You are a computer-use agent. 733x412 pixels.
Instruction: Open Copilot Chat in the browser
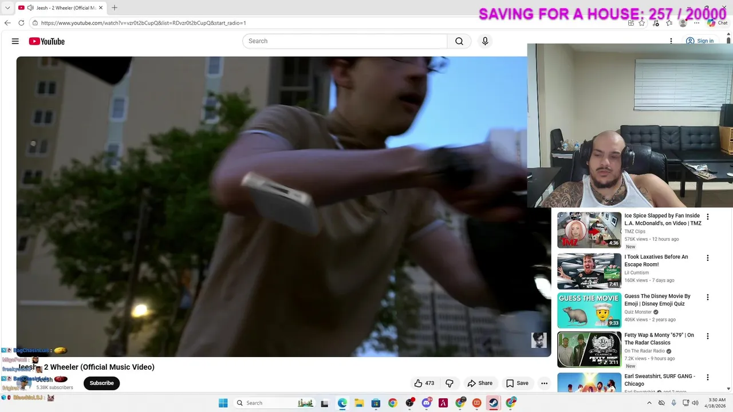tap(717, 23)
